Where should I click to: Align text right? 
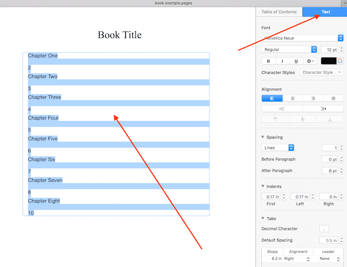[313, 98]
